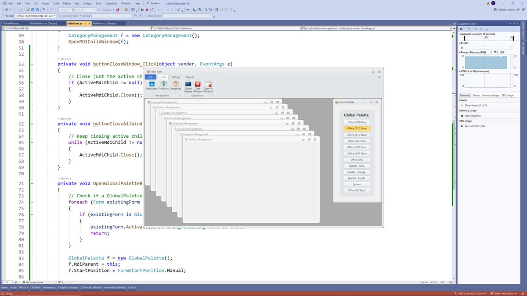Click the Continue debugging button
Viewport: 527px width, 296px height.
coord(106,10)
